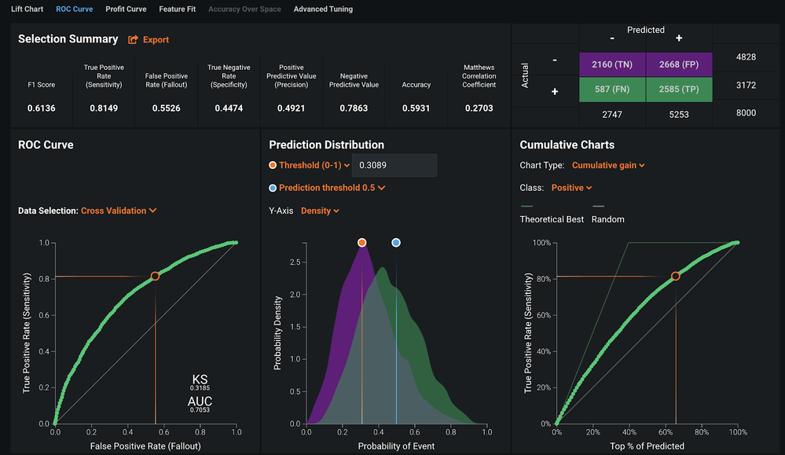
Task: Click the Fallout value 0.5526
Action: pos(167,108)
